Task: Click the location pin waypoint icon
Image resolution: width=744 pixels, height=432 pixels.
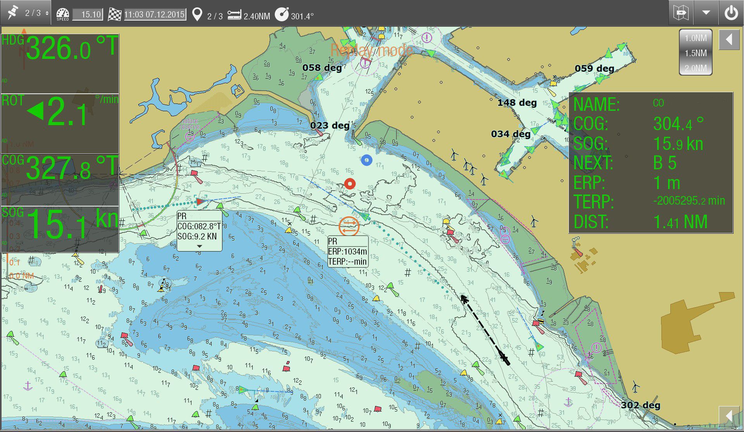Action: coord(197,14)
